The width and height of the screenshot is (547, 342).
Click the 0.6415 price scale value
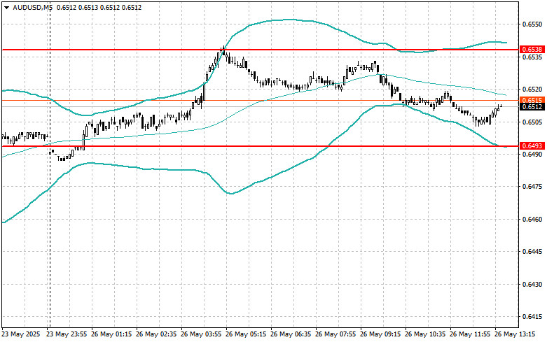[x=532, y=317]
